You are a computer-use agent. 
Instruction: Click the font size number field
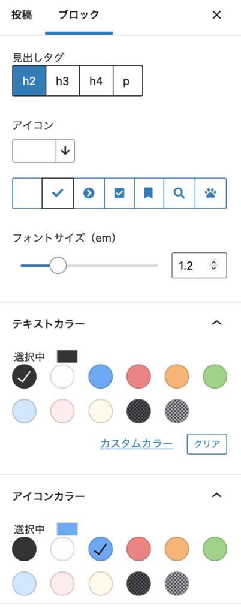click(199, 266)
